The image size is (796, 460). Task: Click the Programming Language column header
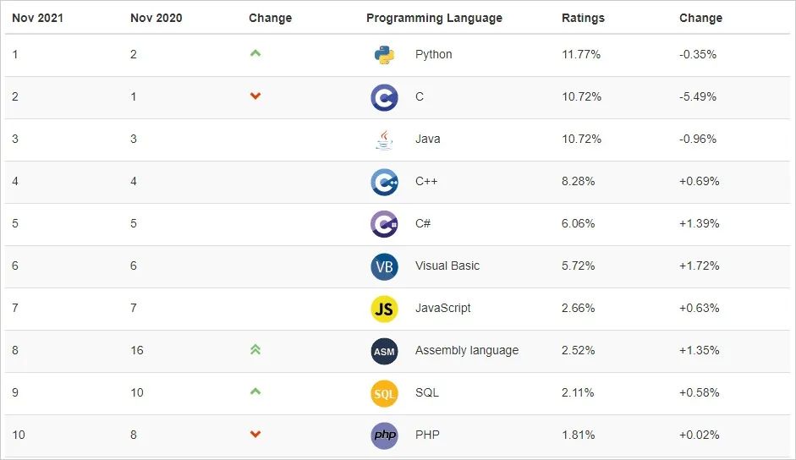434,18
